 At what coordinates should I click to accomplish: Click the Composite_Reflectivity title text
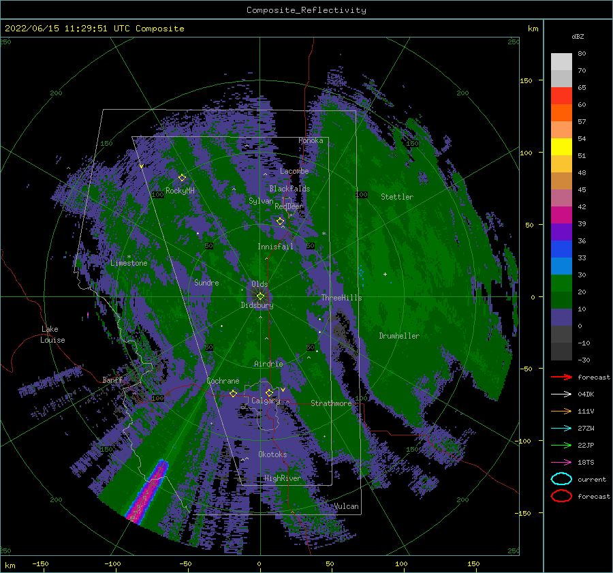click(306, 10)
